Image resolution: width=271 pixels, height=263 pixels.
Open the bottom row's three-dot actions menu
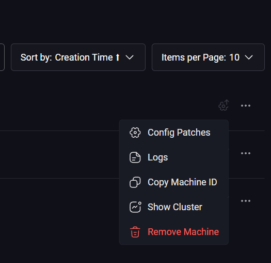[x=246, y=201]
